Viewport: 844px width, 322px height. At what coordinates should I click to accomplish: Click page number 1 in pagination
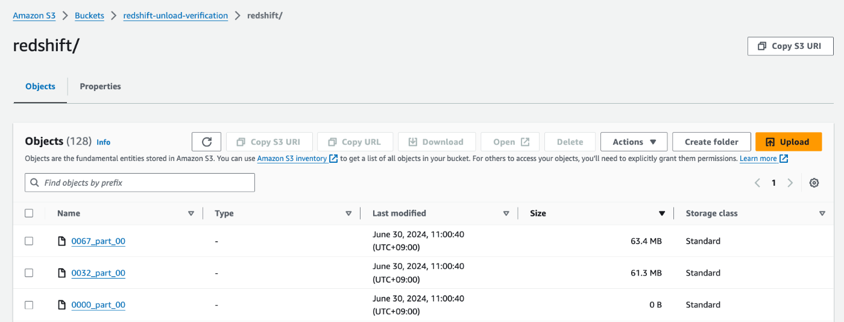point(773,183)
